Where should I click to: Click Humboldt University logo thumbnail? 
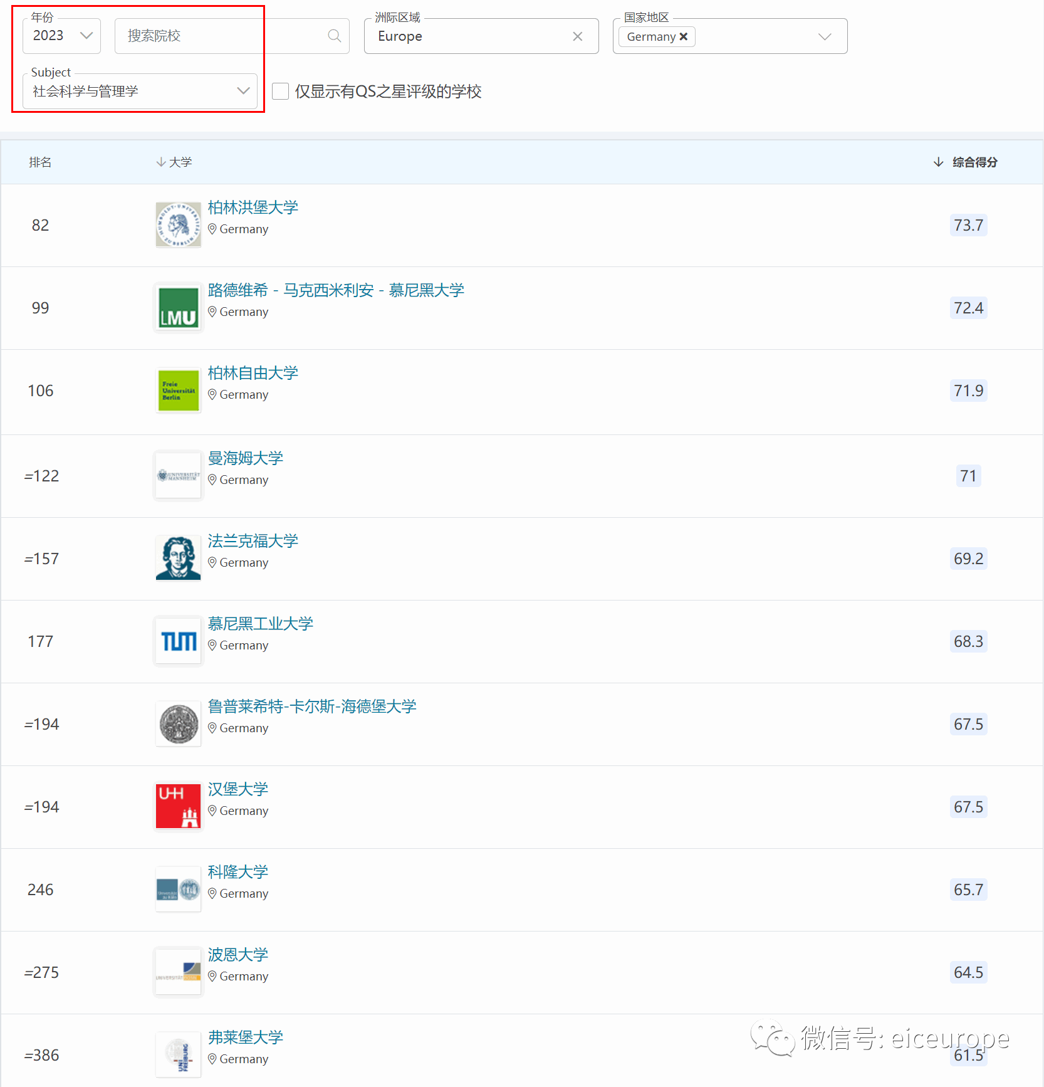[179, 224]
